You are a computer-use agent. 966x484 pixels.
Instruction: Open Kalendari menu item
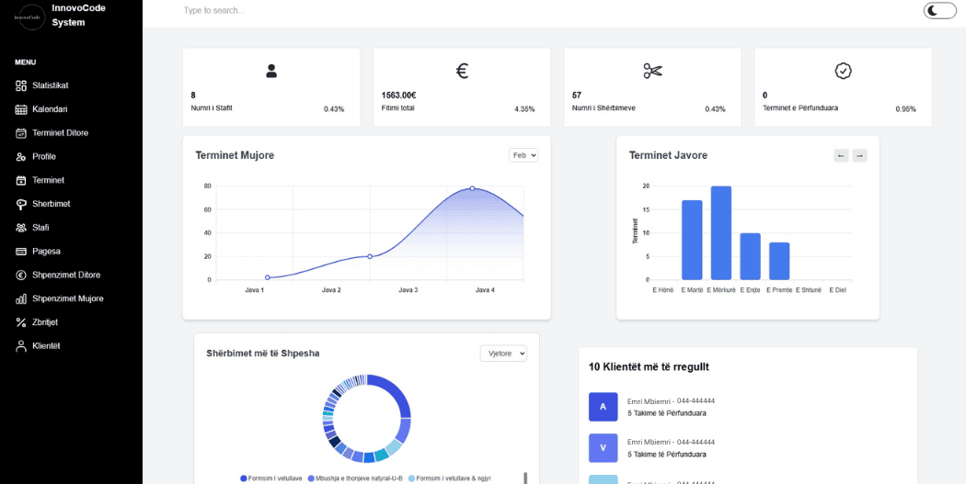point(50,109)
